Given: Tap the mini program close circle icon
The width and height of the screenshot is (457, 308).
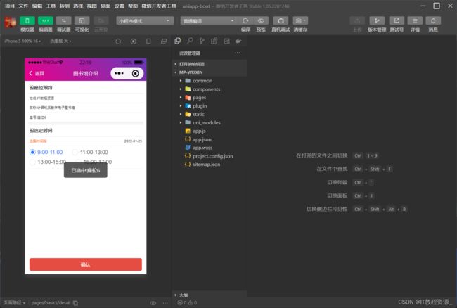Looking at the screenshot, I should 135,73.
